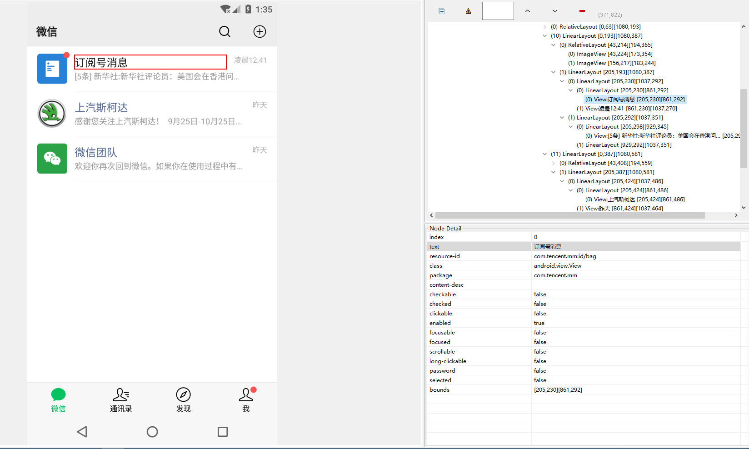Switch to the 发现 discover tab
Image resolution: width=749 pixels, height=449 pixels.
click(184, 400)
